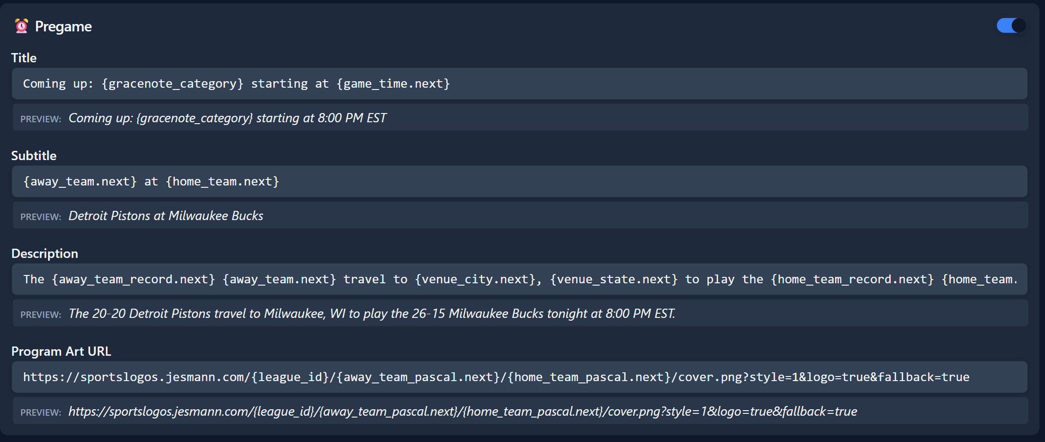This screenshot has width=1045, height=442.
Task: Click the Description preview sentence
Action: click(371, 314)
